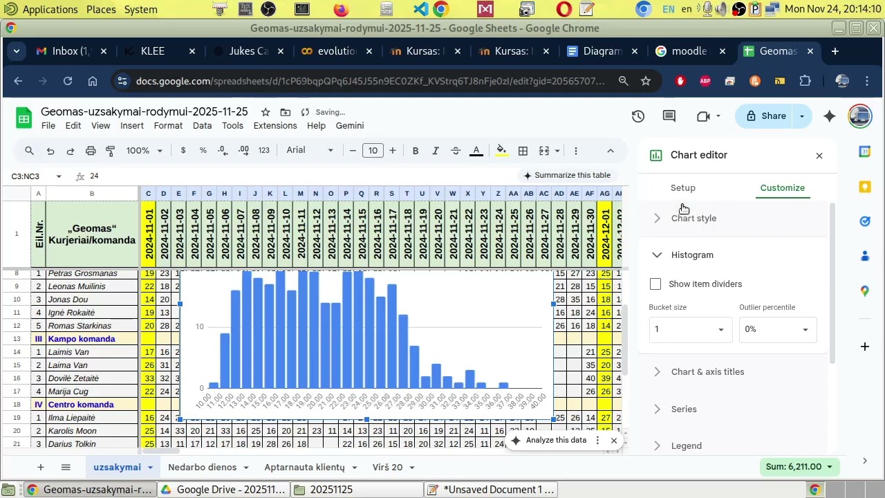This screenshot has width=885, height=498.
Task: Open Share options dropdown arrow
Action: coord(802,116)
